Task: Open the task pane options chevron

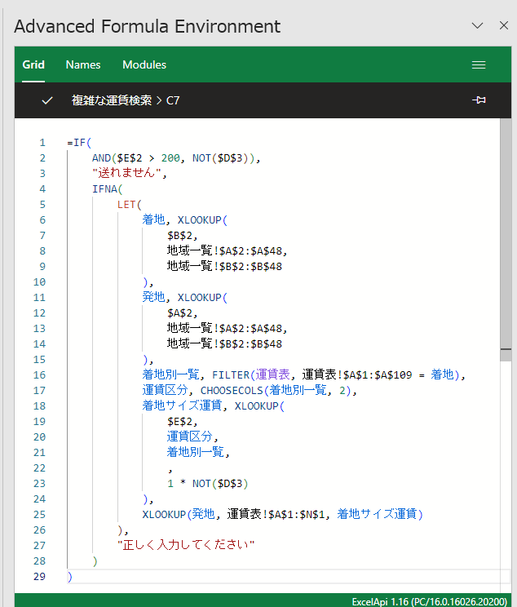Action: tap(478, 26)
